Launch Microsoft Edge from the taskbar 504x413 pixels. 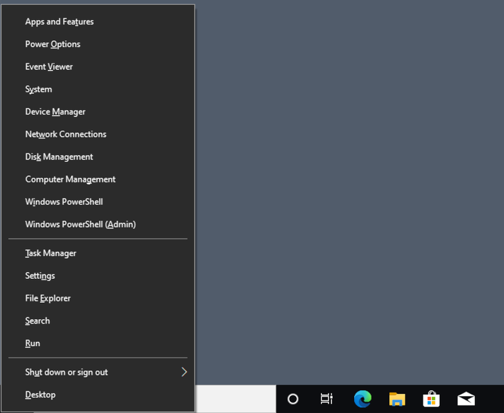[363, 399]
